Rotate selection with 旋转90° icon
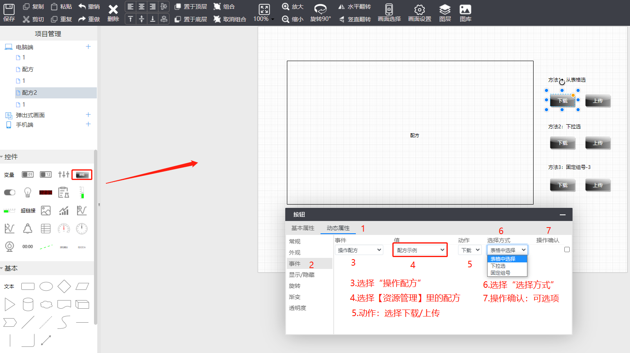 coord(320,13)
